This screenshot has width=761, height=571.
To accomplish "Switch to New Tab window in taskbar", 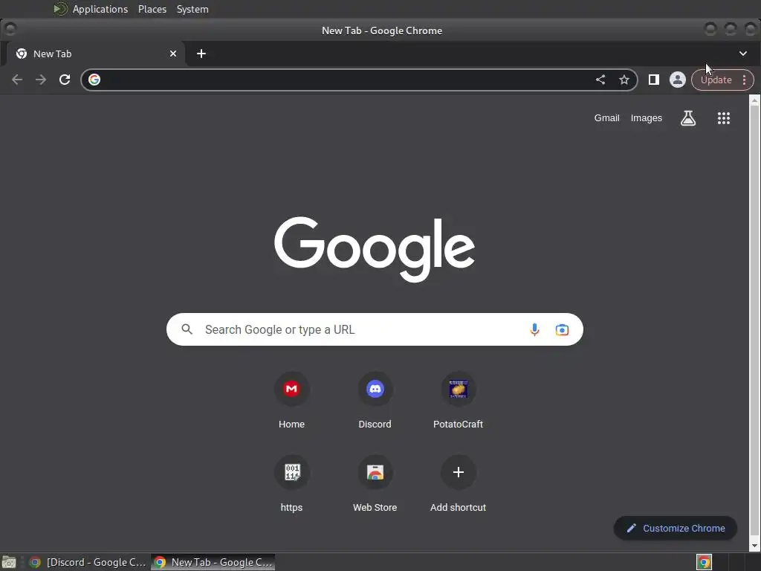I will click(x=213, y=562).
